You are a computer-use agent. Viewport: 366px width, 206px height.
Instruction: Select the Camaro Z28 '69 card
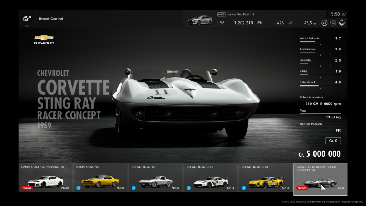[x=100, y=178]
